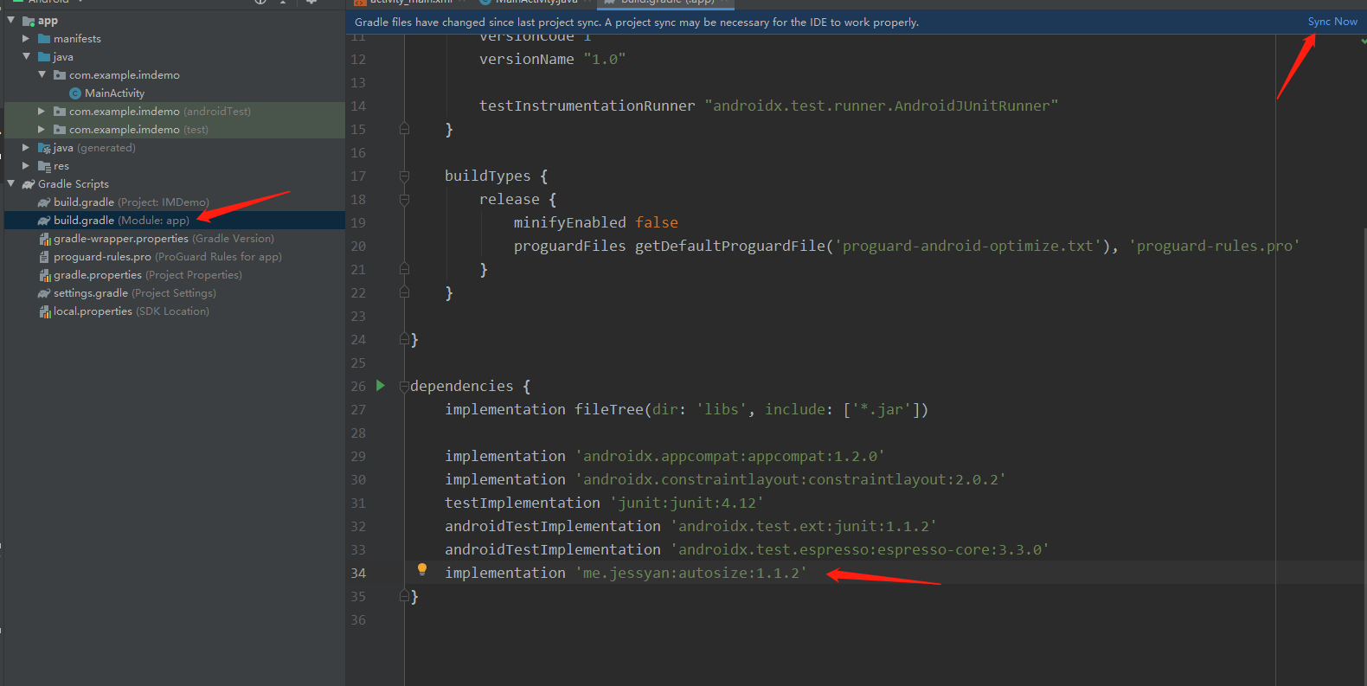Expand the com.example.imdemo (test) arrow

pos(42,130)
